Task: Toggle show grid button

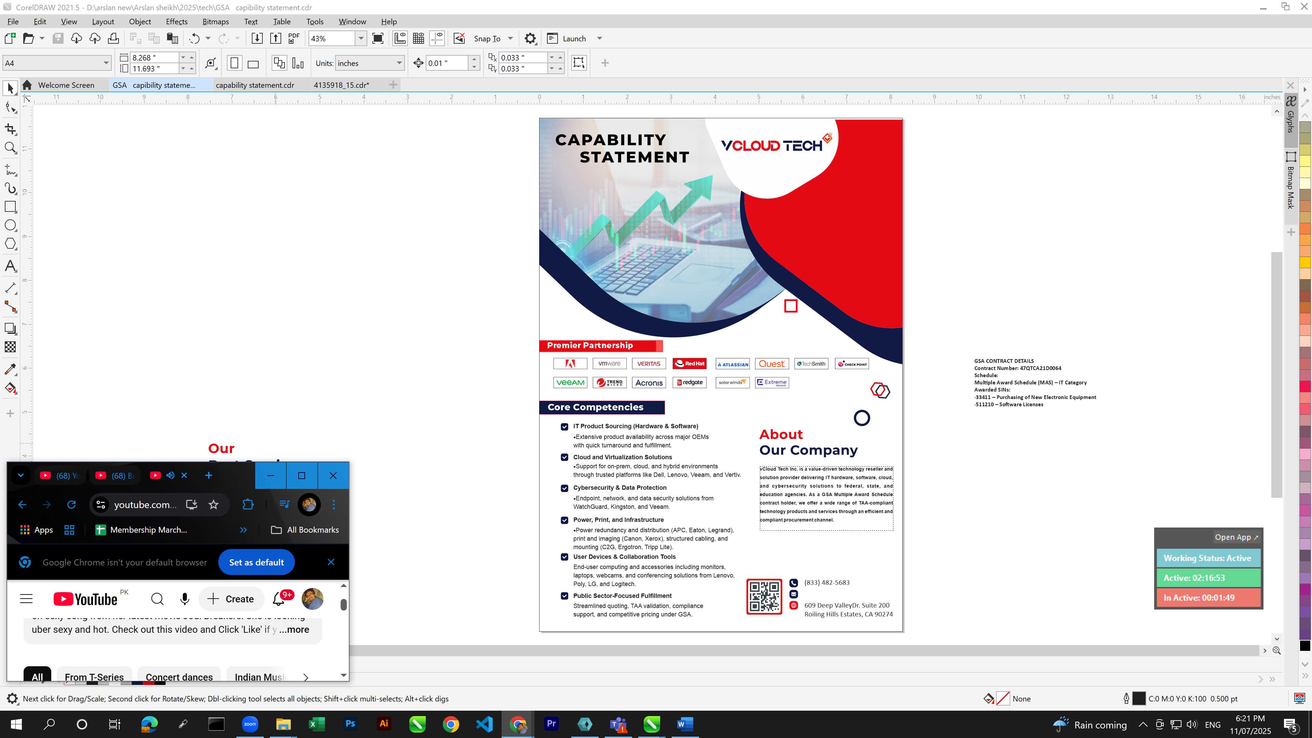Action: coord(419,38)
